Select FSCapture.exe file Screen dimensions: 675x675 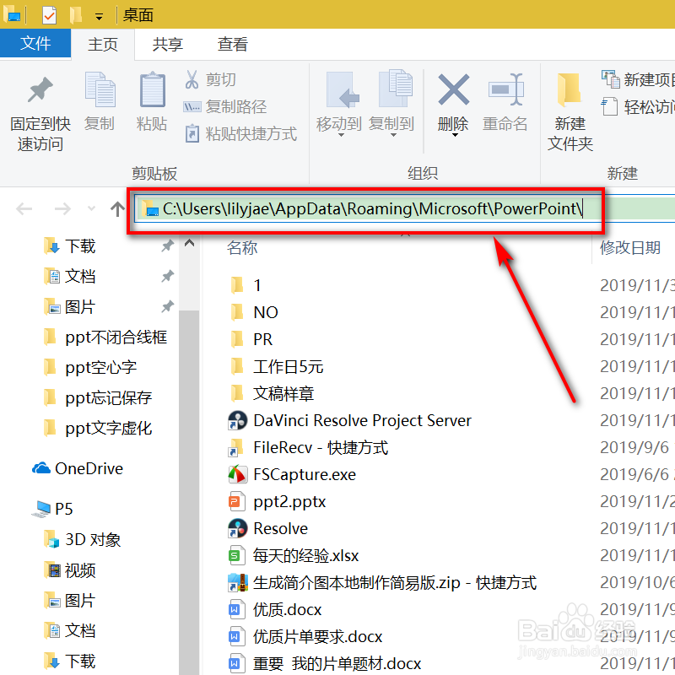[292, 474]
